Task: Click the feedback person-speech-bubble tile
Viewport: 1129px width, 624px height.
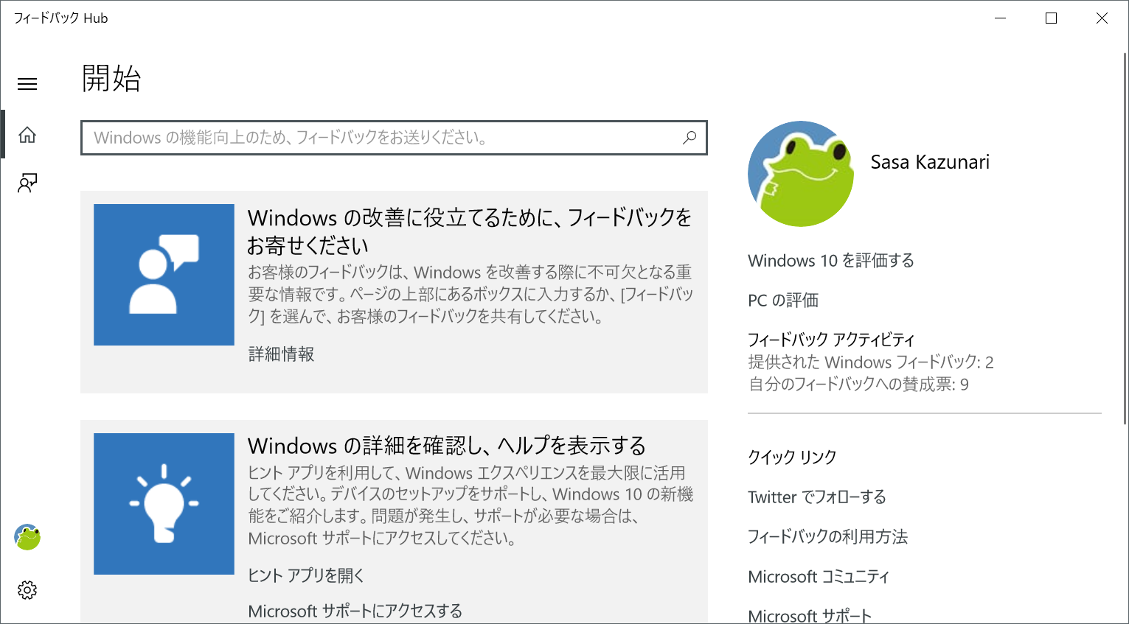Action: (164, 275)
